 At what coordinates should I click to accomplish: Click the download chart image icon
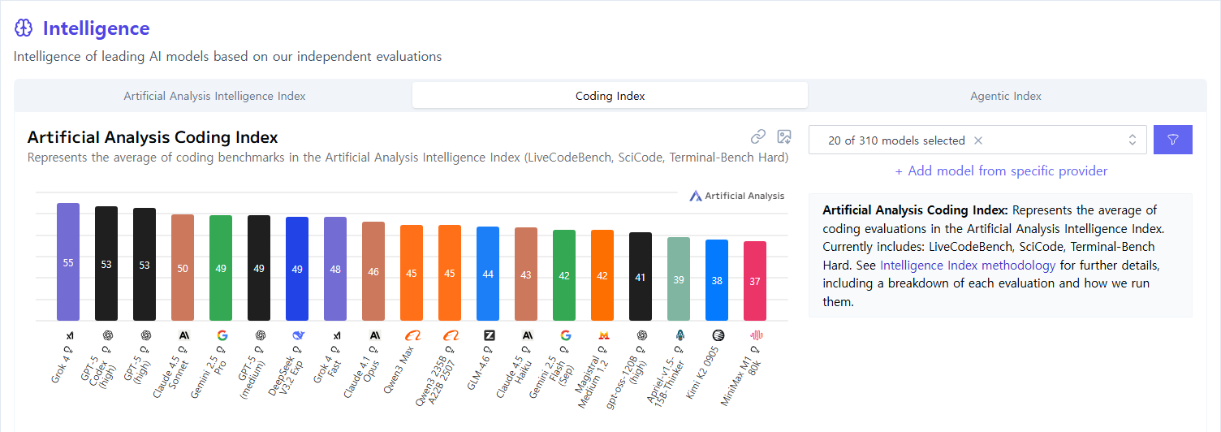click(x=783, y=136)
